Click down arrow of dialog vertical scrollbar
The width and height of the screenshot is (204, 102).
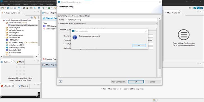click(x=160, y=76)
